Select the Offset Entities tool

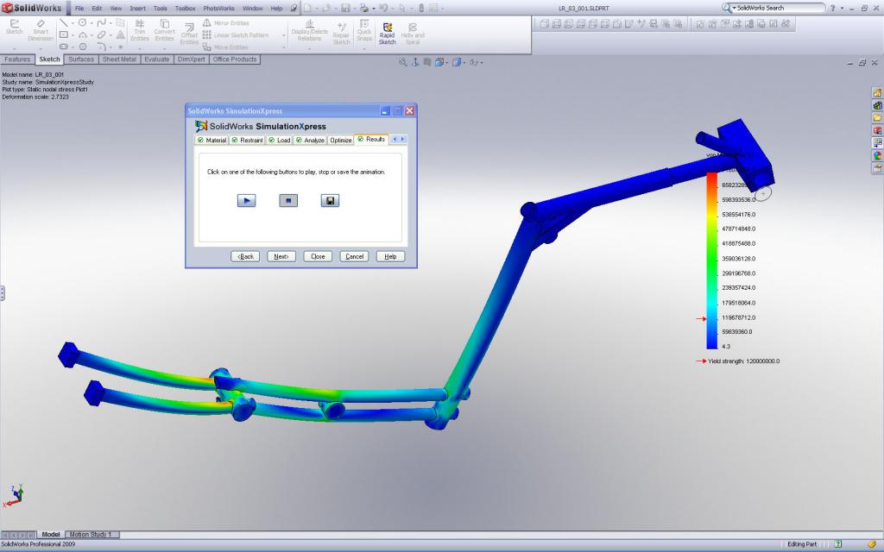click(189, 34)
